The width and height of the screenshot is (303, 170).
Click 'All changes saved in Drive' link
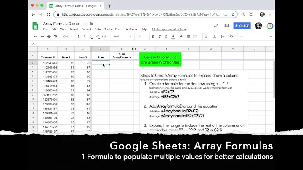tap(169, 29)
